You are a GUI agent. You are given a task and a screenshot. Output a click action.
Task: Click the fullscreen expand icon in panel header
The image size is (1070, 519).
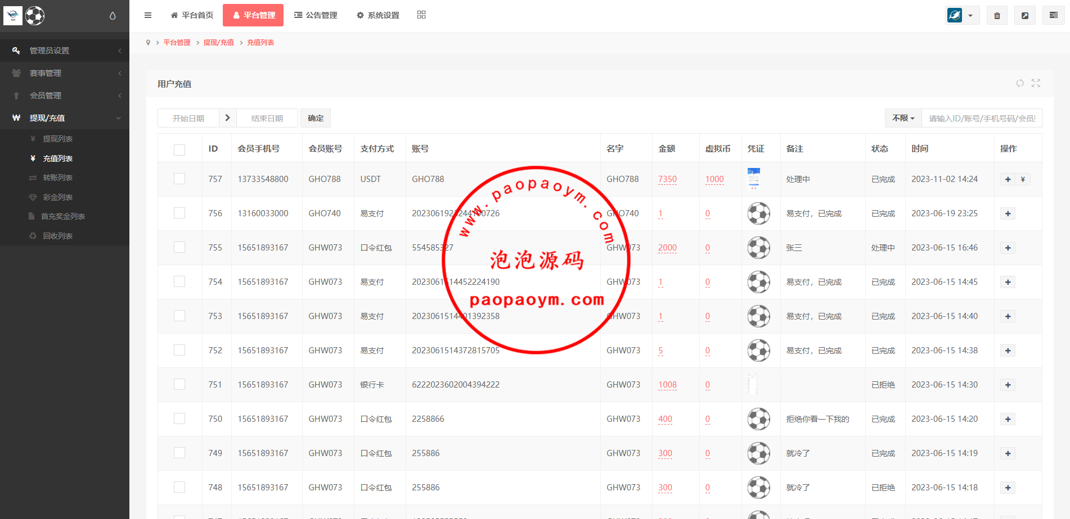1036,83
